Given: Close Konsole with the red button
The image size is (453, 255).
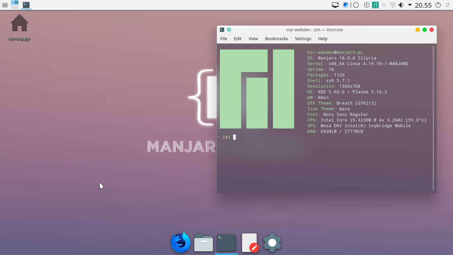Looking at the screenshot, I should coord(431,30).
